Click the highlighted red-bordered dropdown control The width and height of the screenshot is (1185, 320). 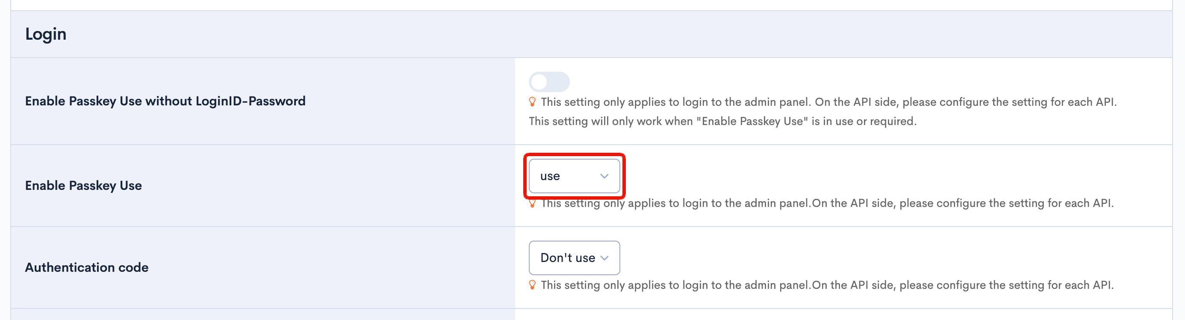[x=574, y=176]
